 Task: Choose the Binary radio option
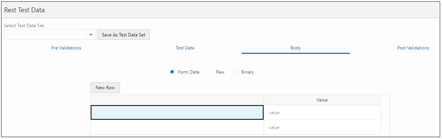[x=236, y=72]
